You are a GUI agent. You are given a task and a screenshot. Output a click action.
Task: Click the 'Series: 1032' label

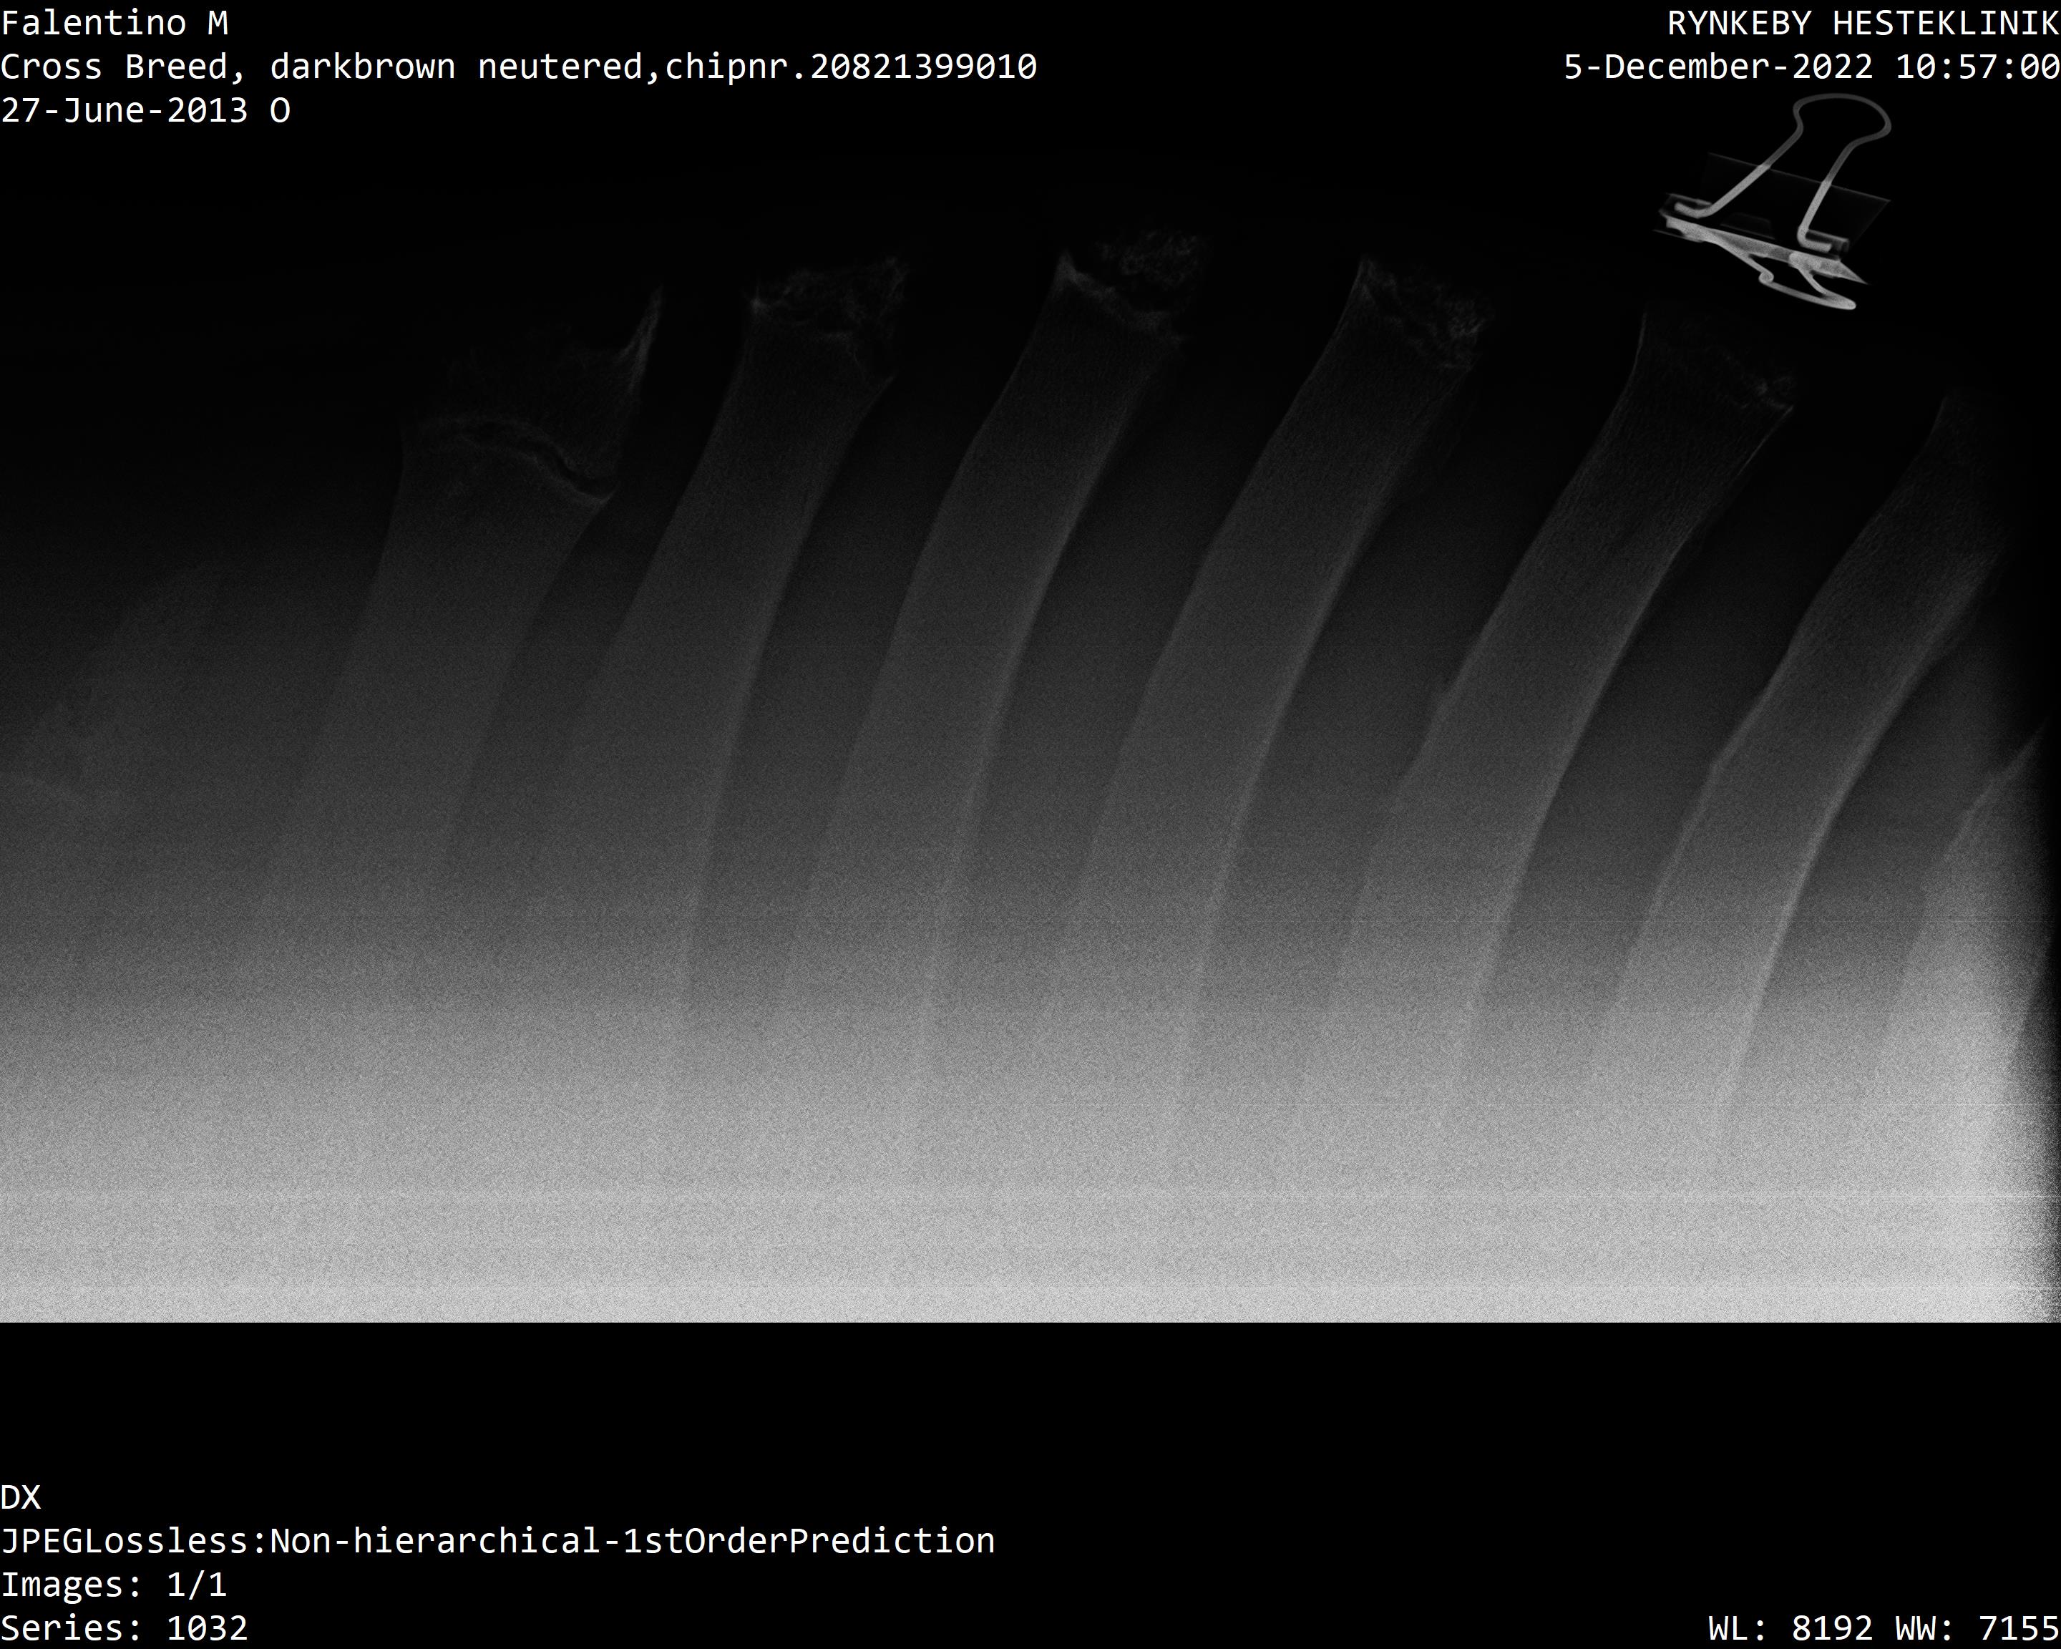pyautogui.click(x=125, y=1628)
